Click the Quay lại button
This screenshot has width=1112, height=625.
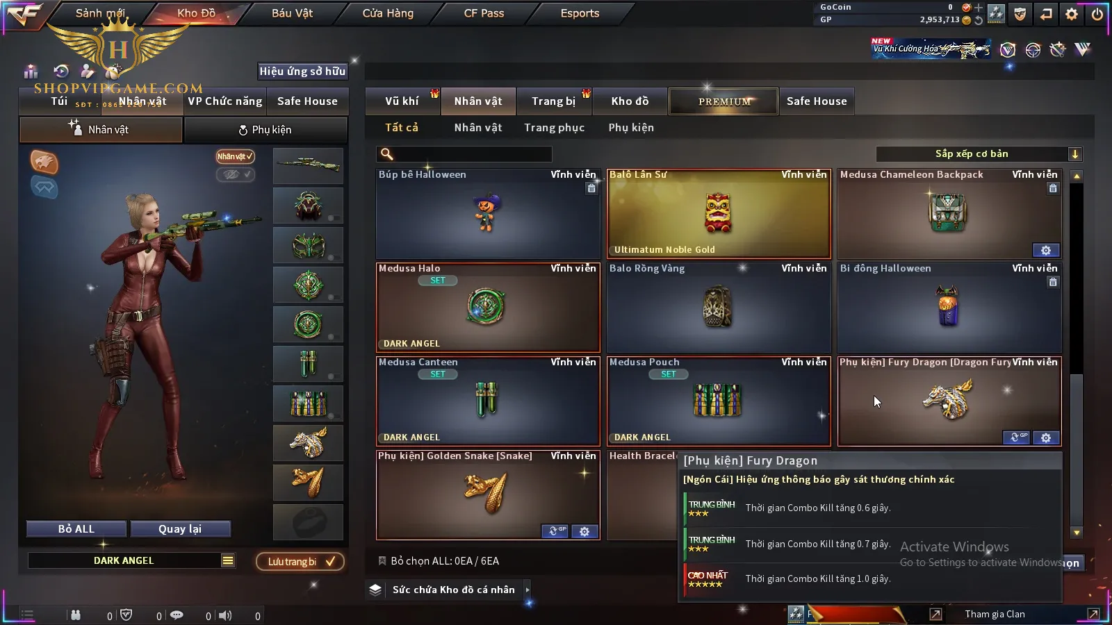180,528
